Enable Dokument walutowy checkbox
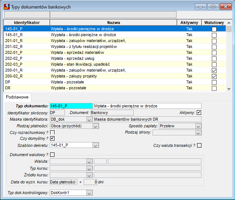 pyautogui.click(x=52, y=155)
